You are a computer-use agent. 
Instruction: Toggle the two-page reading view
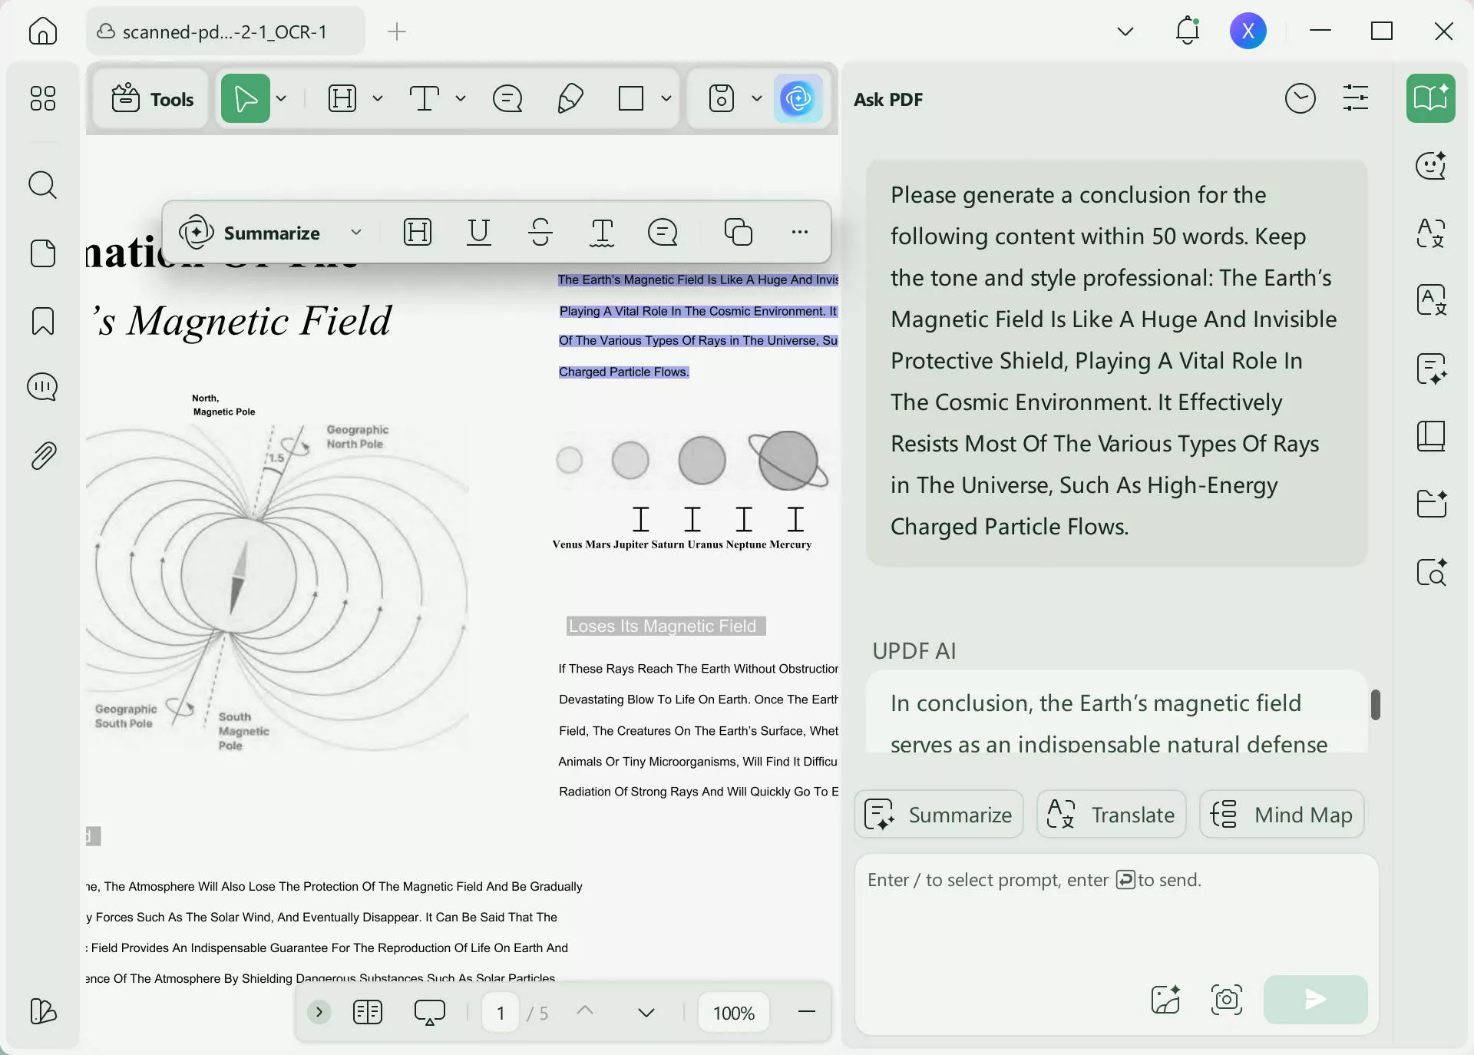[x=368, y=1013]
